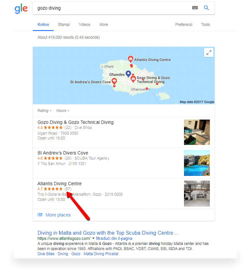Open the St Andrew's Divers Cove photo thumbnail
Screen dimensions: 251x276
click(197, 163)
